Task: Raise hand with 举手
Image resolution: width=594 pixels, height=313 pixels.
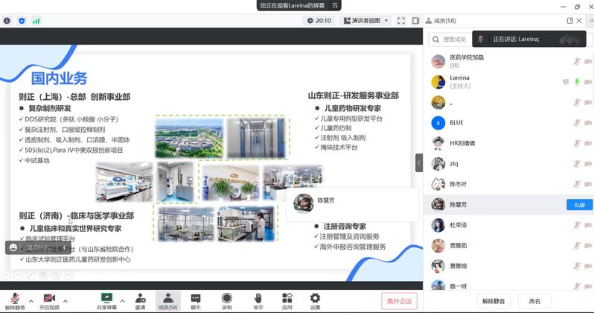Action: pyautogui.click(x=258, y=301)
